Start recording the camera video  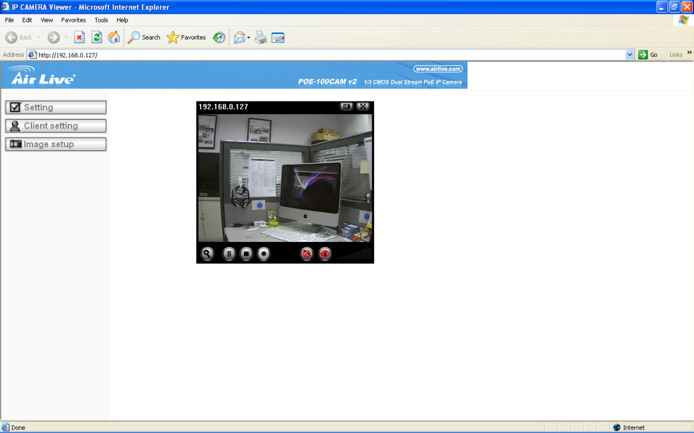tap(264, 254)
